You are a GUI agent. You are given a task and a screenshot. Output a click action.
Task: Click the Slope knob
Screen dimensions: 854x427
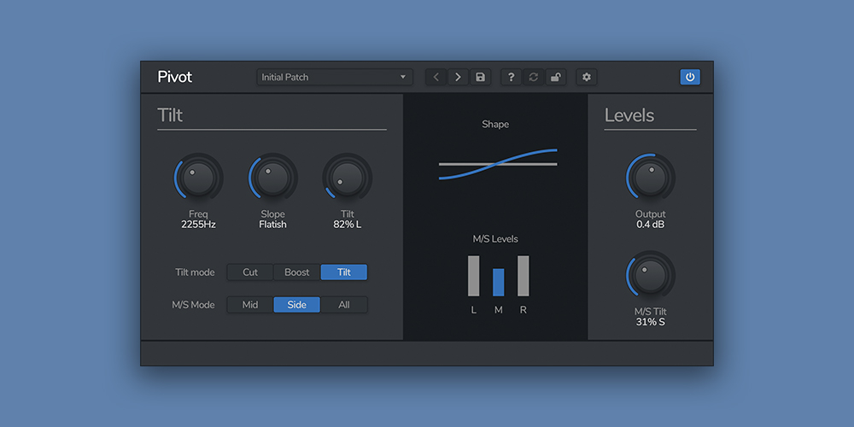[273, 178]
